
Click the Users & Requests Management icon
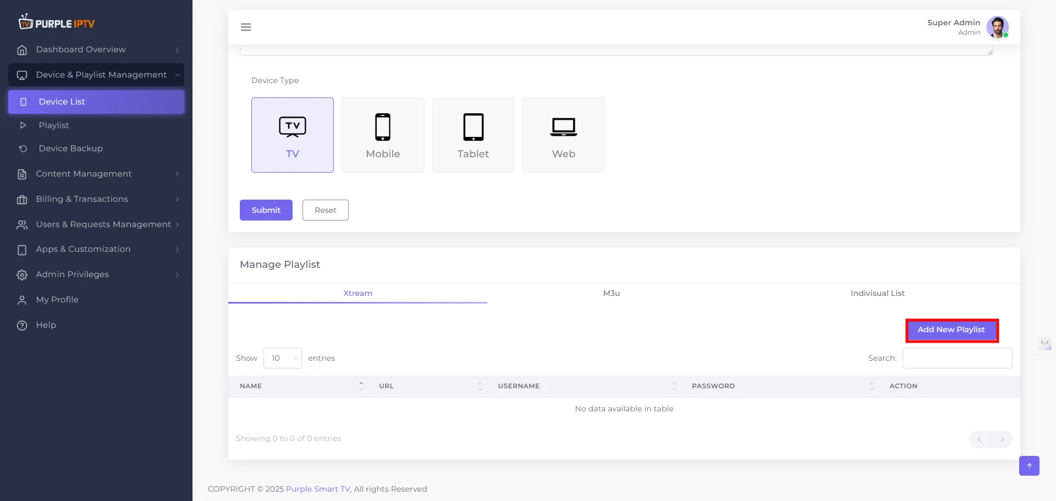click(22, 225)
